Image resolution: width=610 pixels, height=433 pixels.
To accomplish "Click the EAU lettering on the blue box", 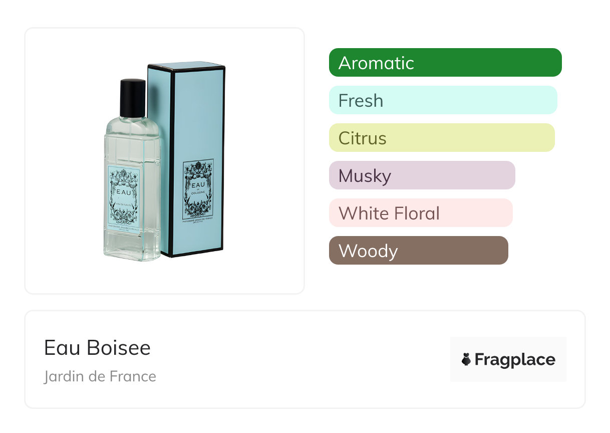I will point(197,185).
